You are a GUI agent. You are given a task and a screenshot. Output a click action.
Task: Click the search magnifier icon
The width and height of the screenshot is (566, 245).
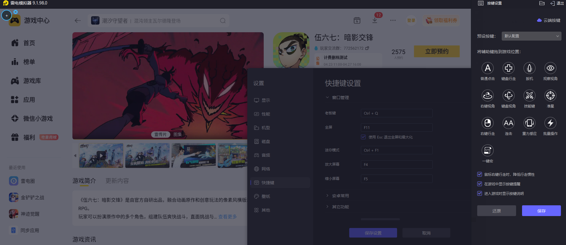point(223,21)
